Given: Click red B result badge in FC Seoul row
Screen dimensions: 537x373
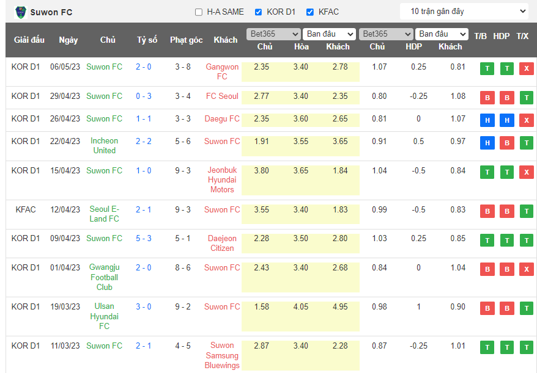Looking at the screenshot, I should point(487,98).
